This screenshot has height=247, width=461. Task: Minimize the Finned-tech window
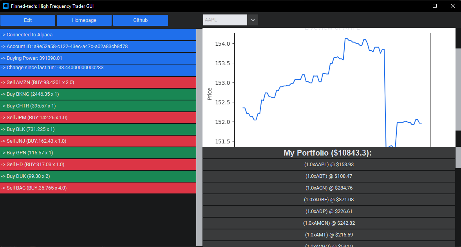point(417,6)
